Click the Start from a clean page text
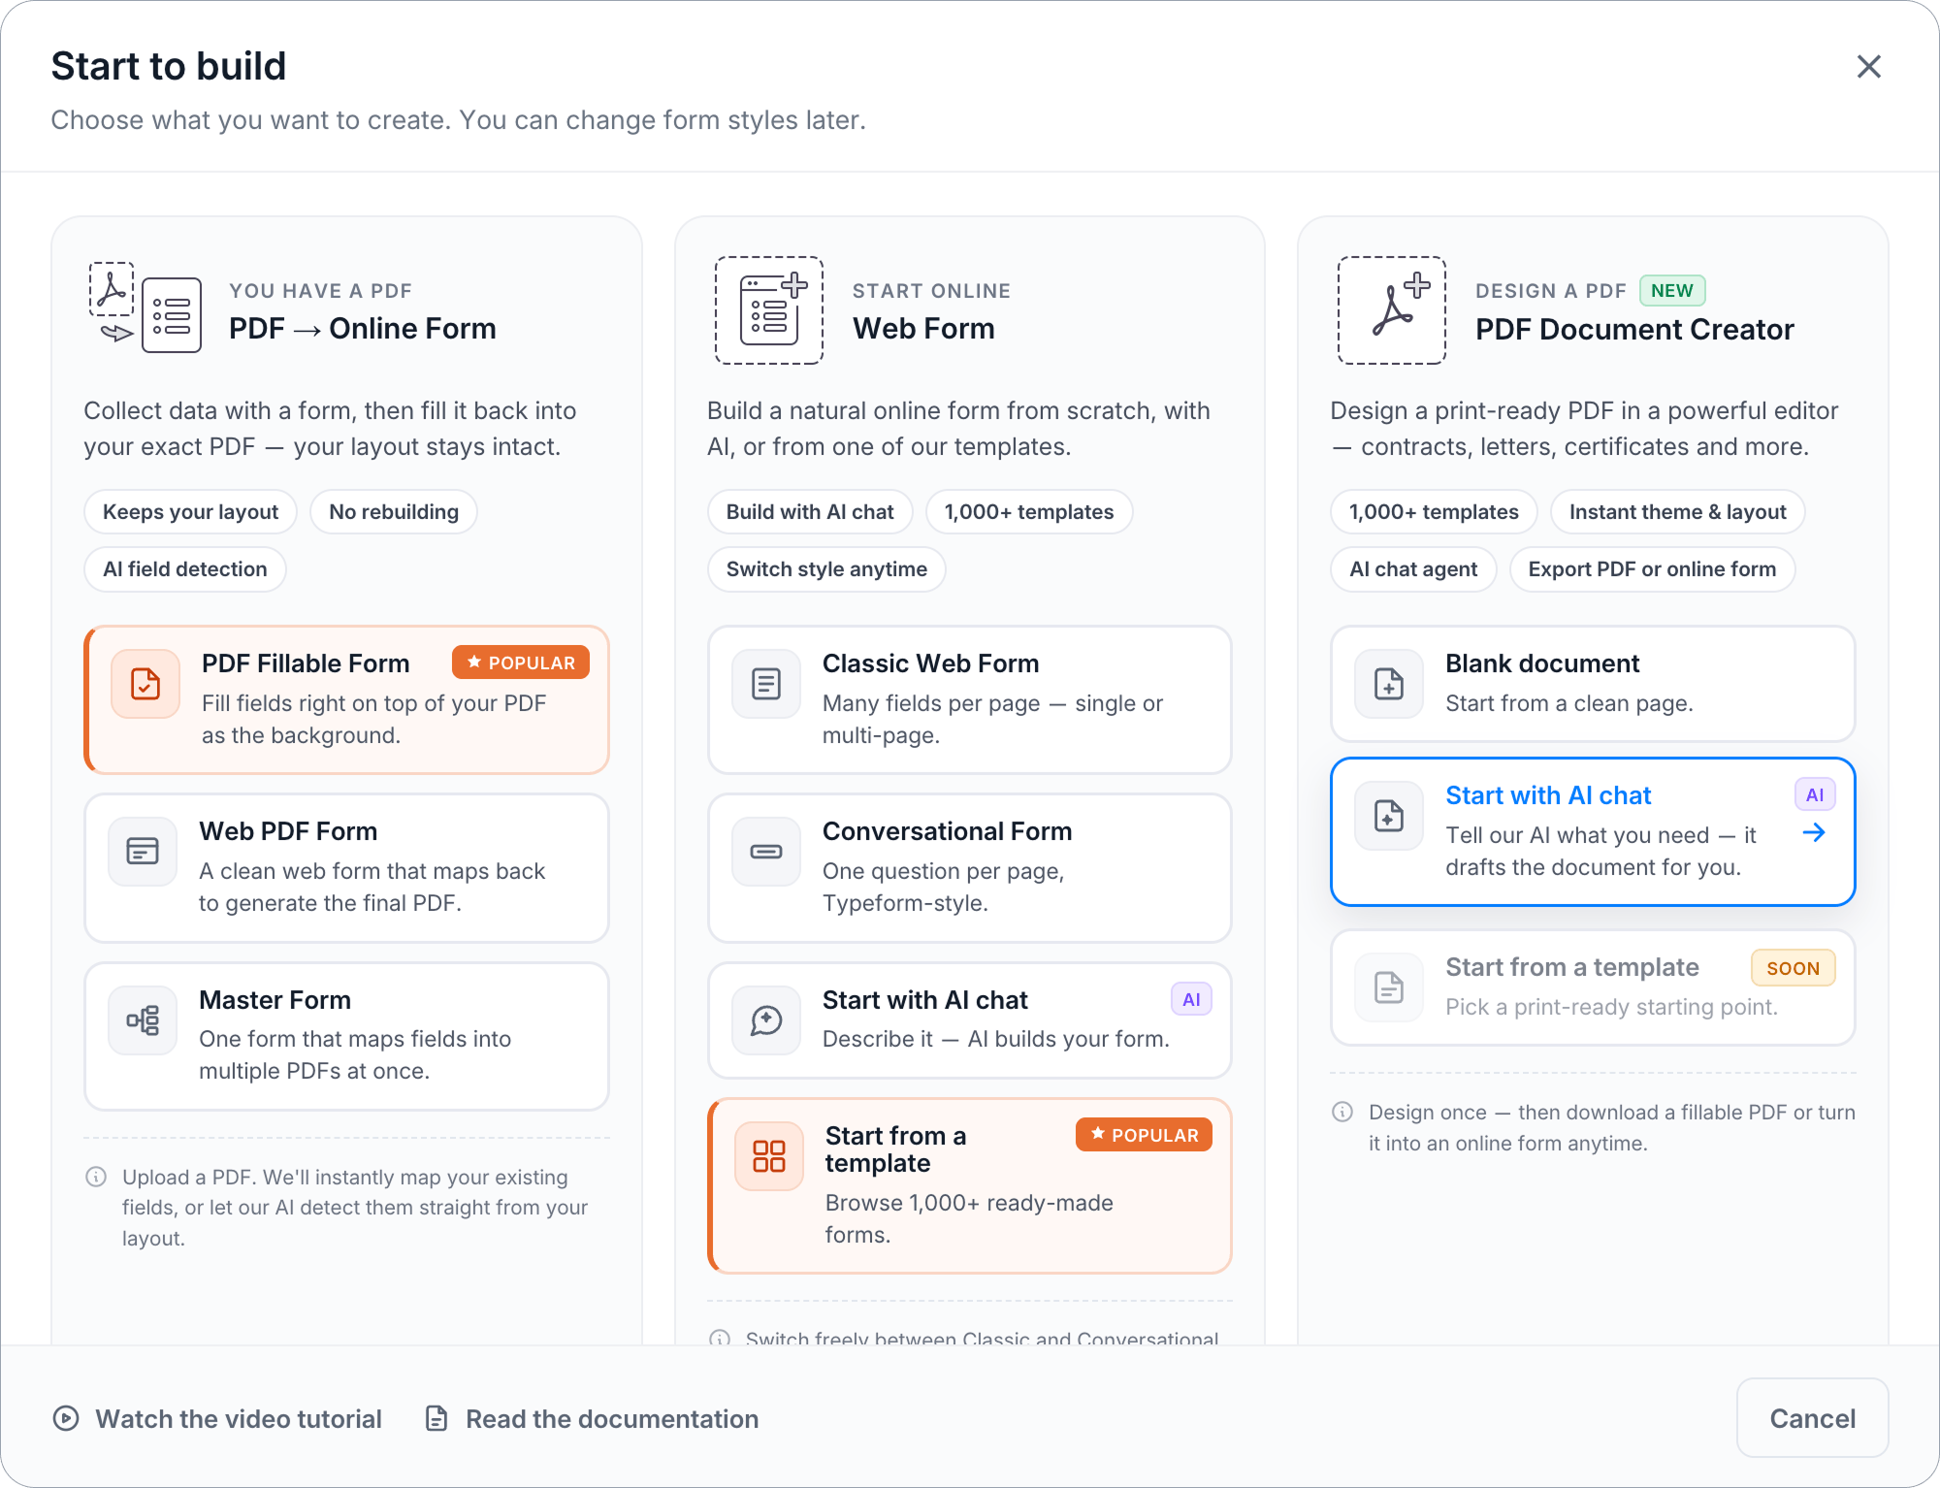Screen dimensions: 1940x1488 click(1568, 703)
